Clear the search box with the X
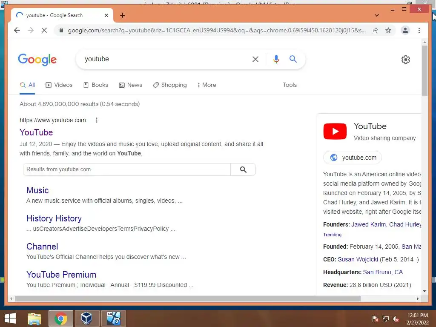The height and width of the screenshot is (327, 436). [x=255, y=59]
